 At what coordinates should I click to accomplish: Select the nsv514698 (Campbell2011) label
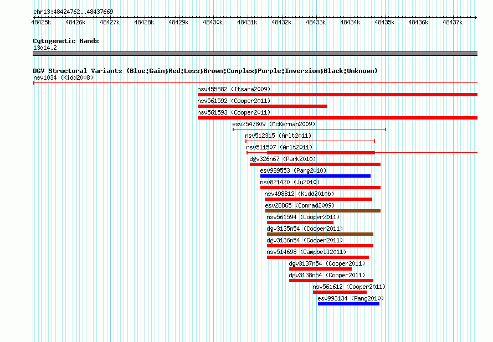306,252
